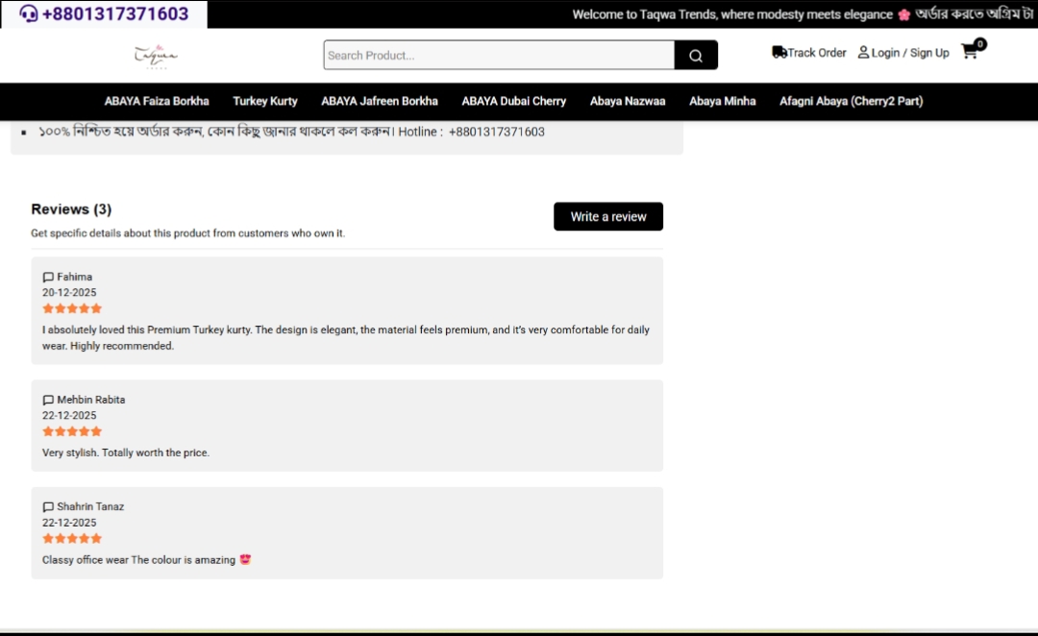The height and width of the screenshot is (636, 1038).
Task: Click the user profile icon
Action: tap(863, 53)
